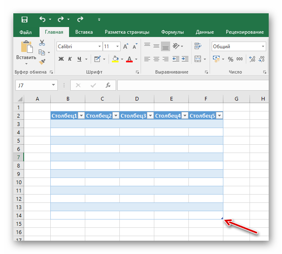Screen dimensions: 282x254
Task: Open the font color dropdown arrow
Action: point(136,59)
